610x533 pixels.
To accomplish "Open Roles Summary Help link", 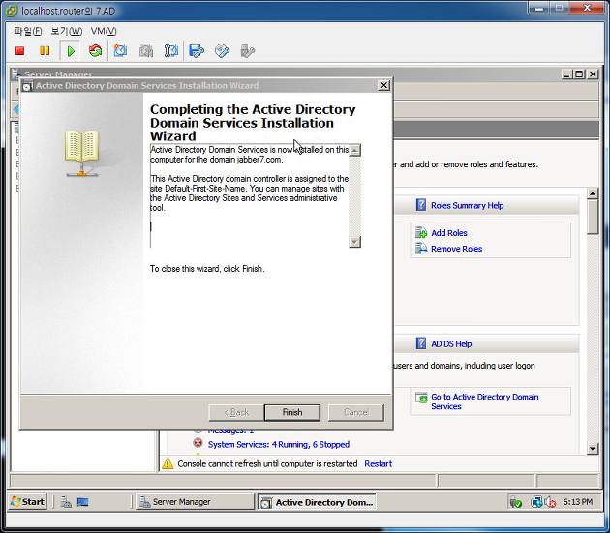I will pyautogui.click(x=468, y=205).
